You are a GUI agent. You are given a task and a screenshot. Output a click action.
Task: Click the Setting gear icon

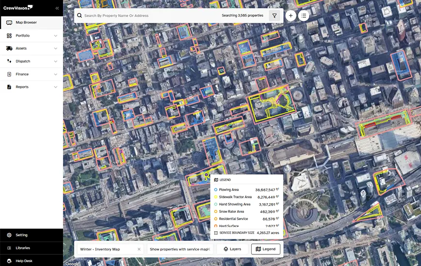pyautogui.click(x=9, y=235)
